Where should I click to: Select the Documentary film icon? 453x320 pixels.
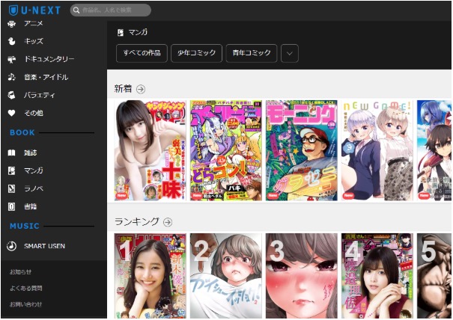[11, 58]
